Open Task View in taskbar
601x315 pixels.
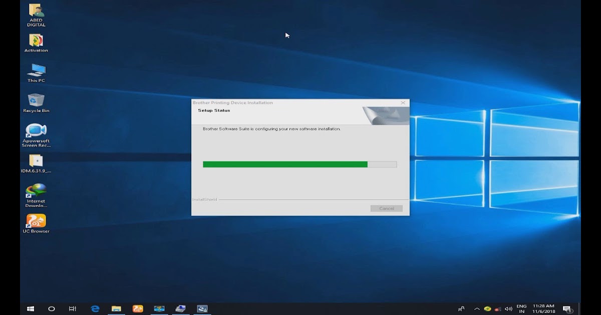coord(73,309)
